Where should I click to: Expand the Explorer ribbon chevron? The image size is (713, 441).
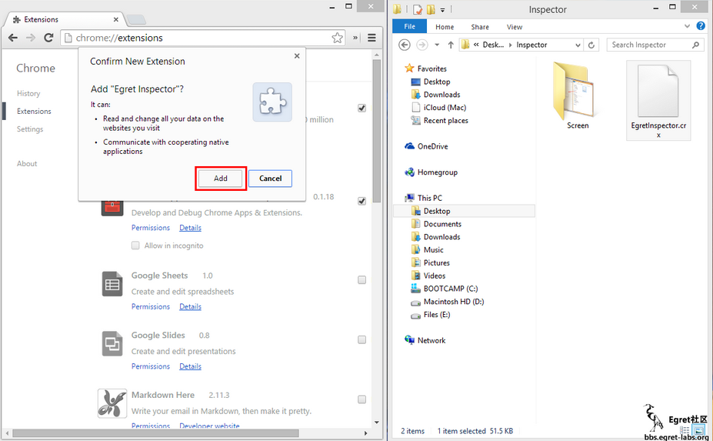pyautogui.click(x=687, y=26)
